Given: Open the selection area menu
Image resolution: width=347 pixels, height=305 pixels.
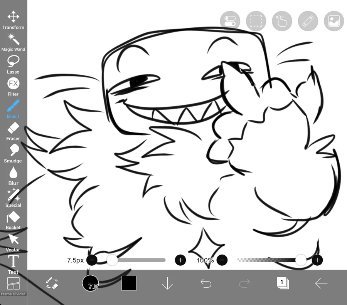Looking at the screenshot, I should (x=256, y=21).
